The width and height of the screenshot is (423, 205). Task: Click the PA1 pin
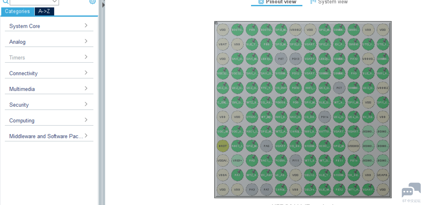pos(237,175)
